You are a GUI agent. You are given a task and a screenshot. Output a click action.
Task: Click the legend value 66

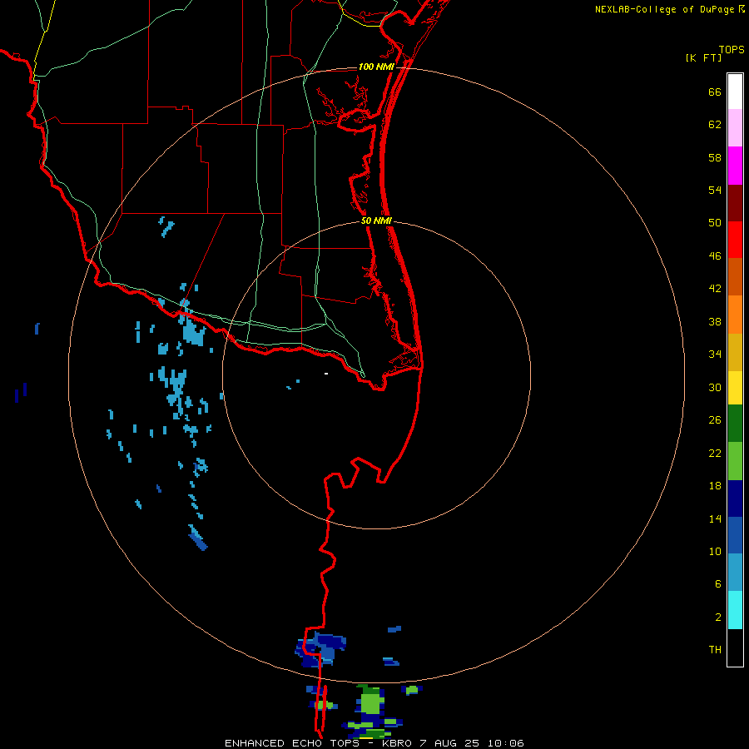(x=715, y=92)
